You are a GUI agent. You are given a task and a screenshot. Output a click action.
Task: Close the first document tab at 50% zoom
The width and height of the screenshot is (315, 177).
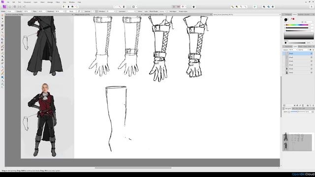72,14
